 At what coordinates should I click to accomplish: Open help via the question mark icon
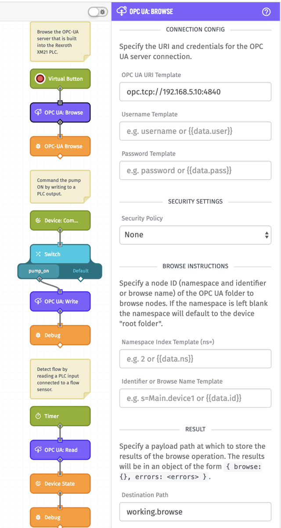[267, 11]
